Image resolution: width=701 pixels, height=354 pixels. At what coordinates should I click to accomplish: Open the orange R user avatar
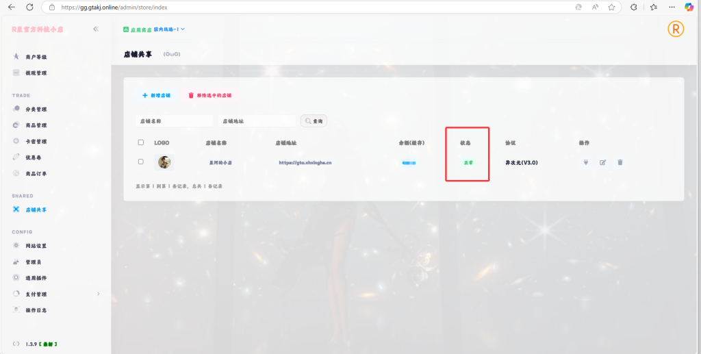click(676, 29)
